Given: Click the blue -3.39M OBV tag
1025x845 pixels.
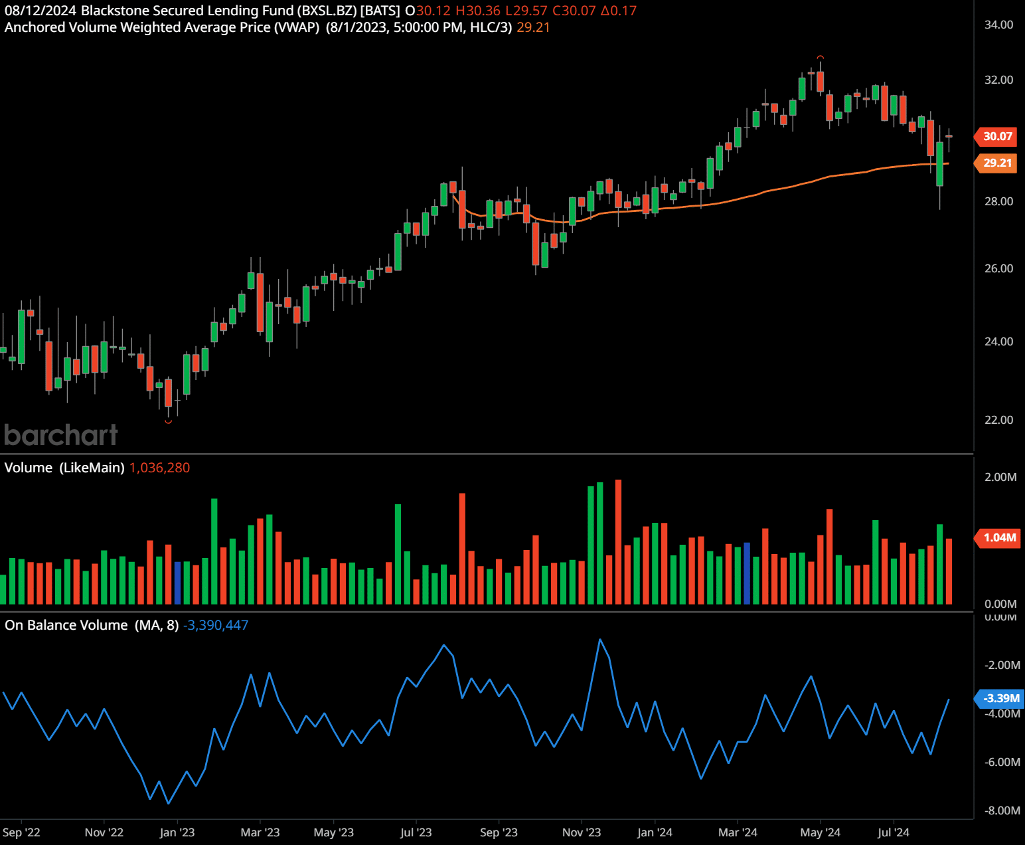Looking at the screenshot, I should pyautogui.click(x=1000, y=698).
